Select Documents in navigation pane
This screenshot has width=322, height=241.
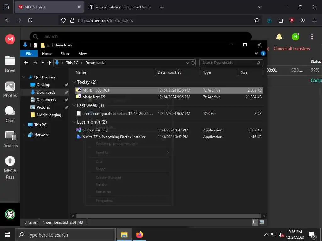click(x=46, y=100)
